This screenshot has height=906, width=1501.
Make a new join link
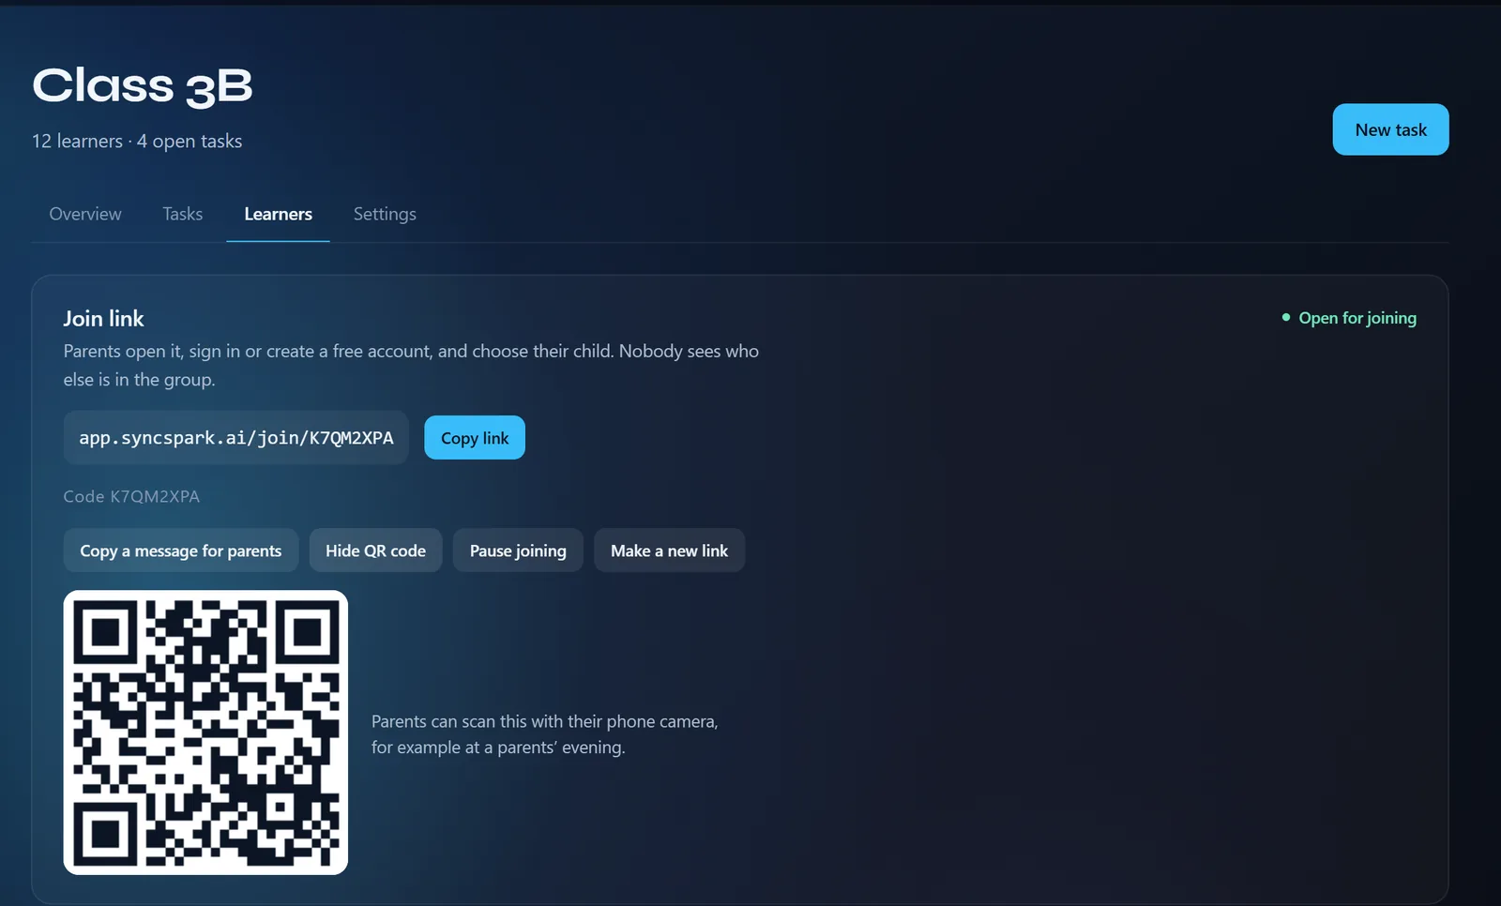(x=669, y=551)
